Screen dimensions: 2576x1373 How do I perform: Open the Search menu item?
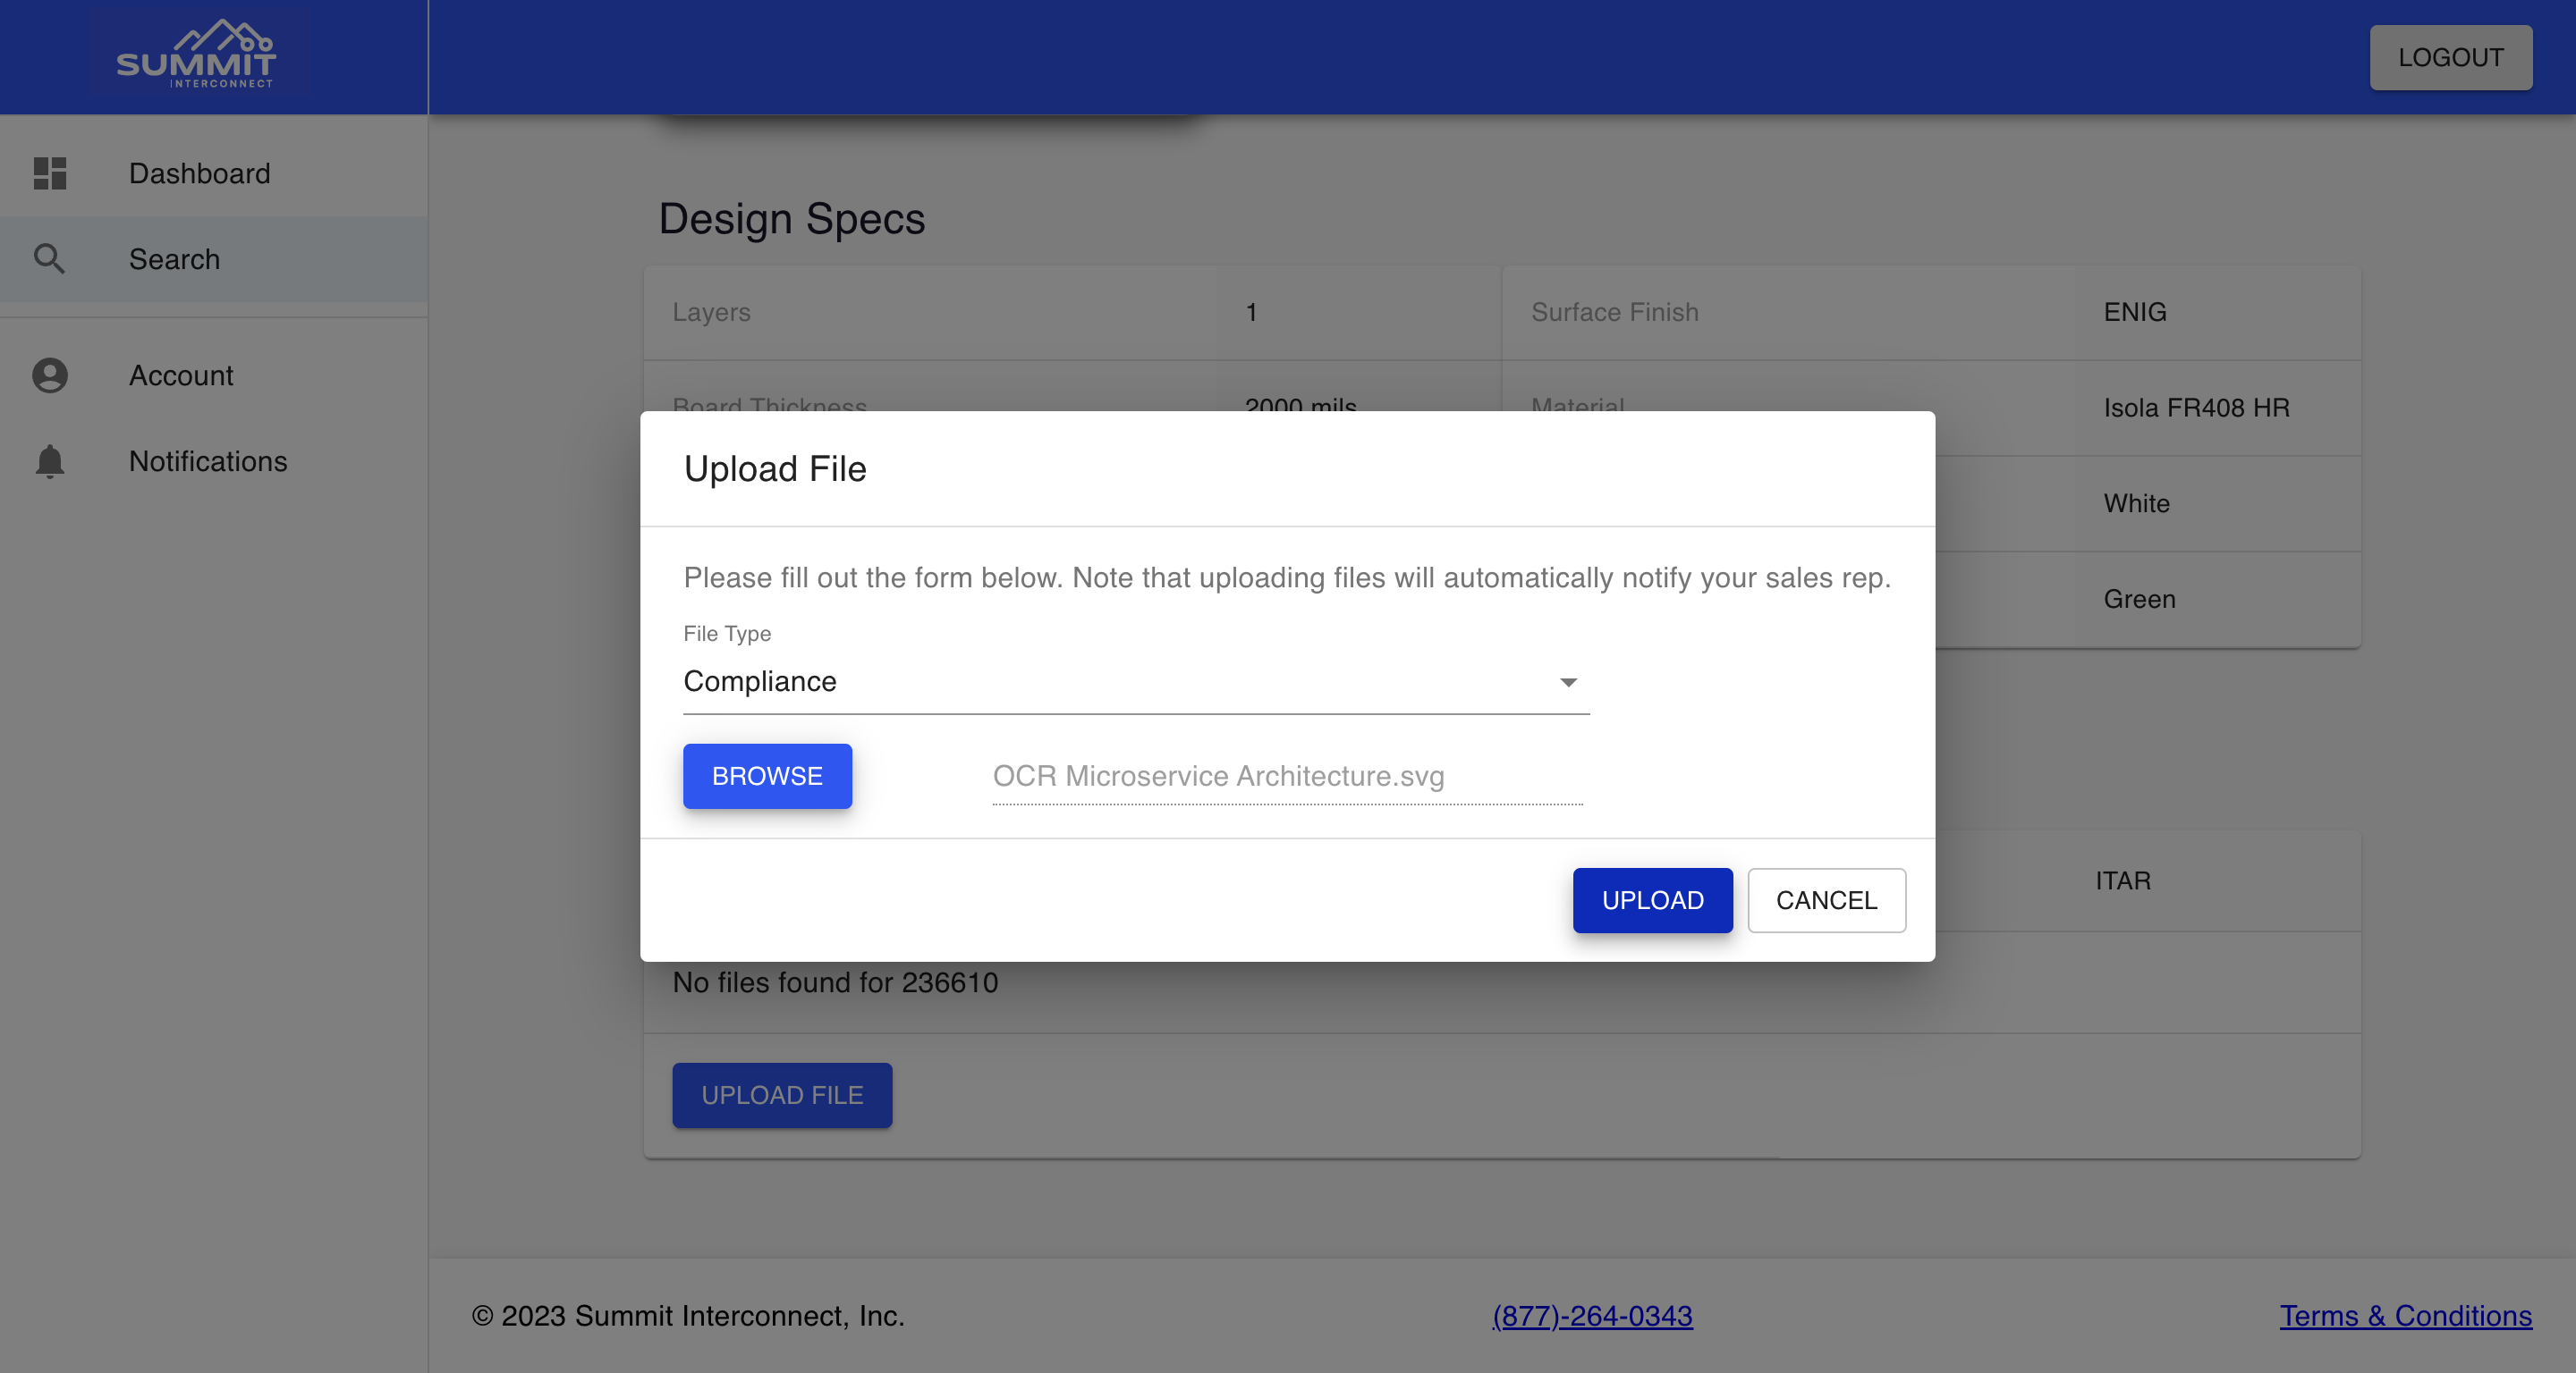click(x=214, y=259)
